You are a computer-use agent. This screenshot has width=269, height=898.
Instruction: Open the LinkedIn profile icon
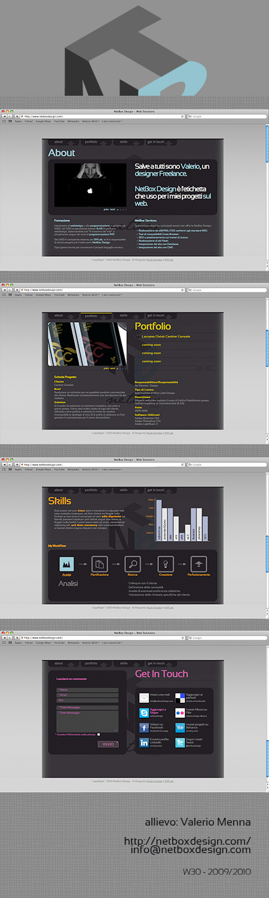144,742
